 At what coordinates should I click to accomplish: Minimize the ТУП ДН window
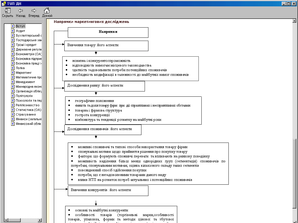[x=284, y=3]
